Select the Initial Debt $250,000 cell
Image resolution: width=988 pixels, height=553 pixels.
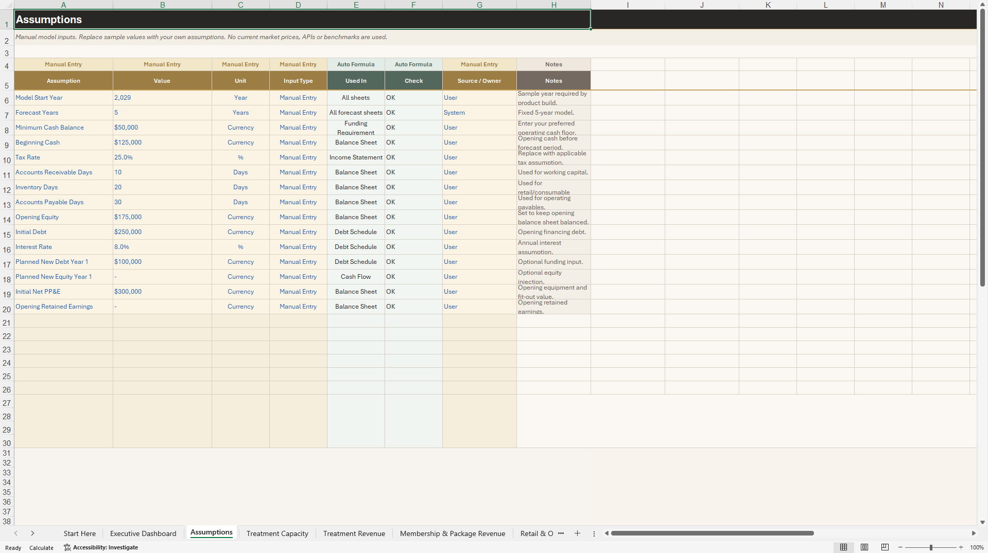pos(162,232)
